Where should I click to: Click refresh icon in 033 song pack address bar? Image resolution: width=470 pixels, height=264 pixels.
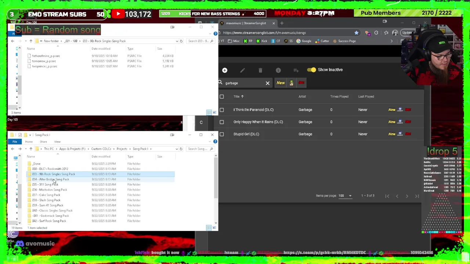click(x=181, y=41)
